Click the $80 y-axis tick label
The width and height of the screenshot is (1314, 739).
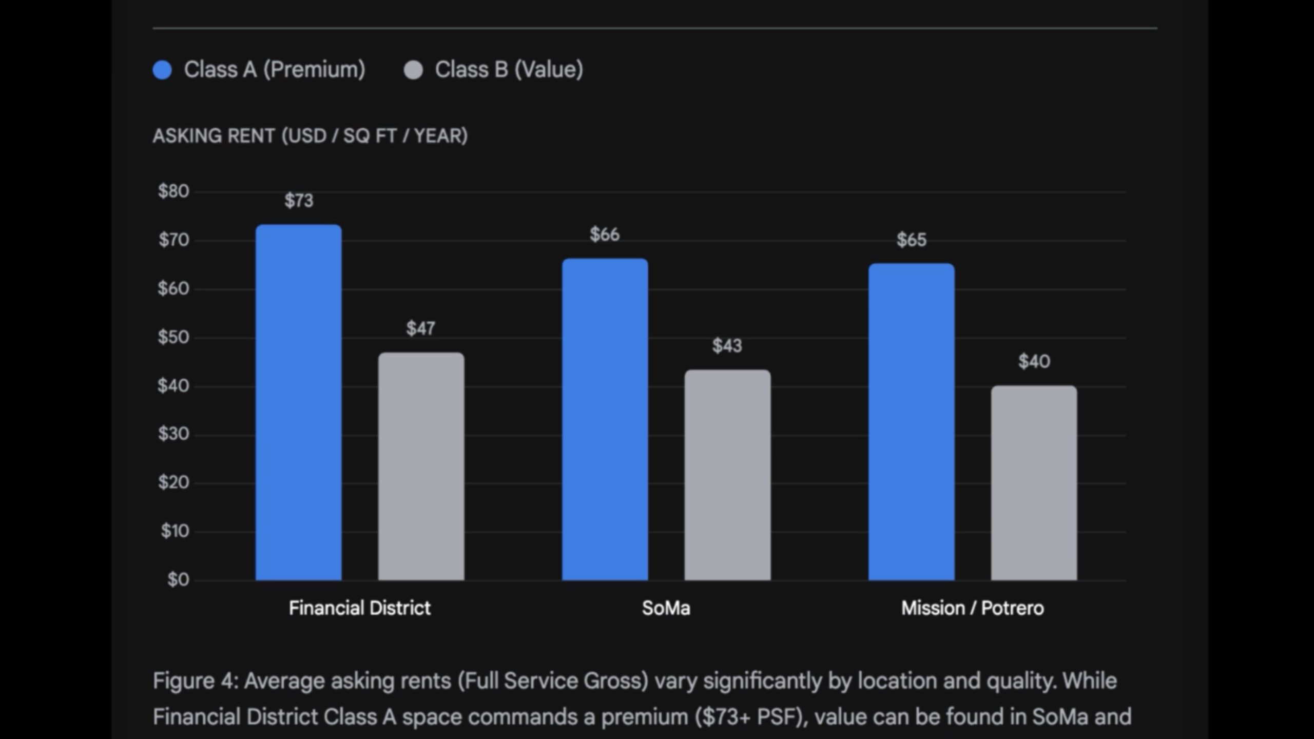point(173,191)
